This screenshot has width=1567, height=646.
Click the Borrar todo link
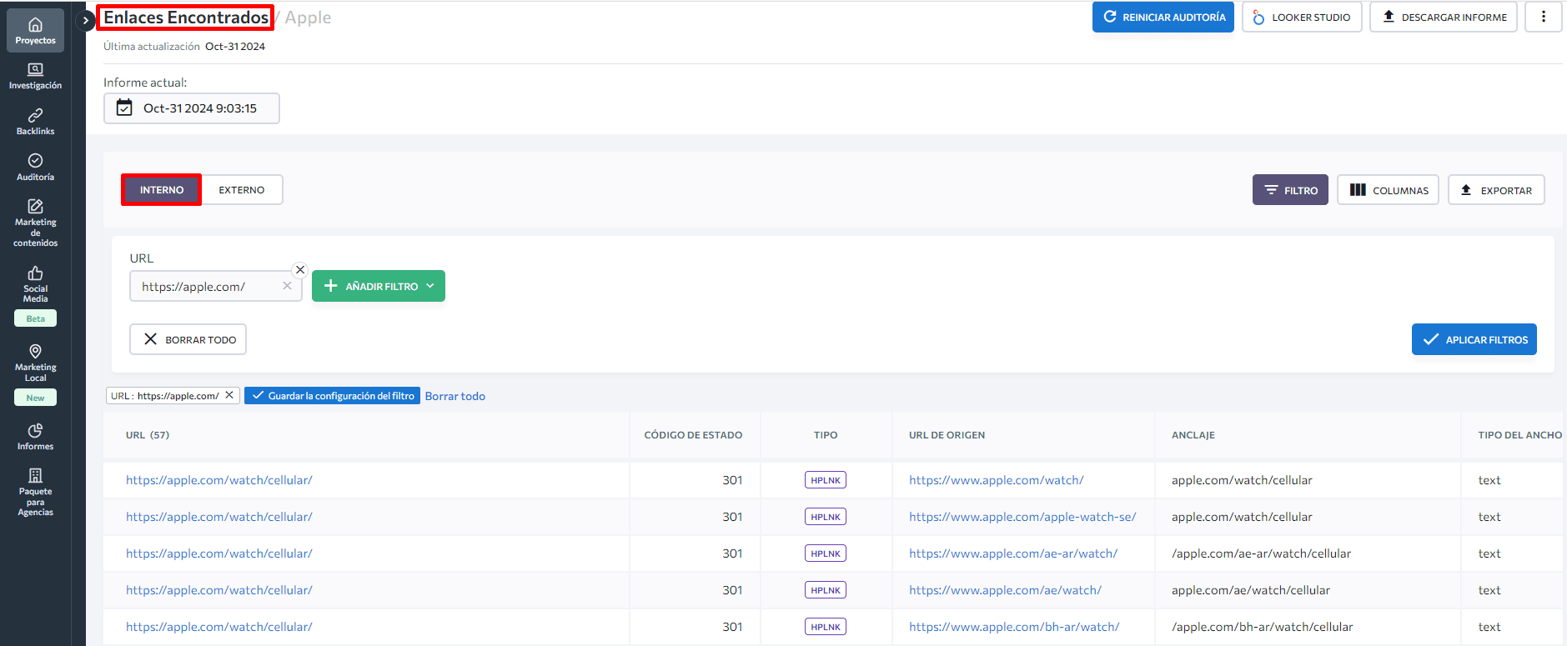[455, 396]
